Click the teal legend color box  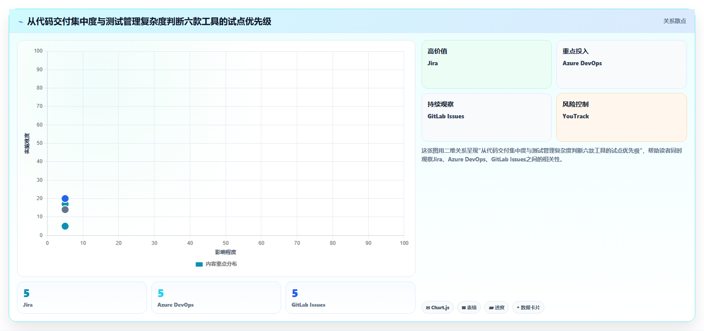point(199,264)
